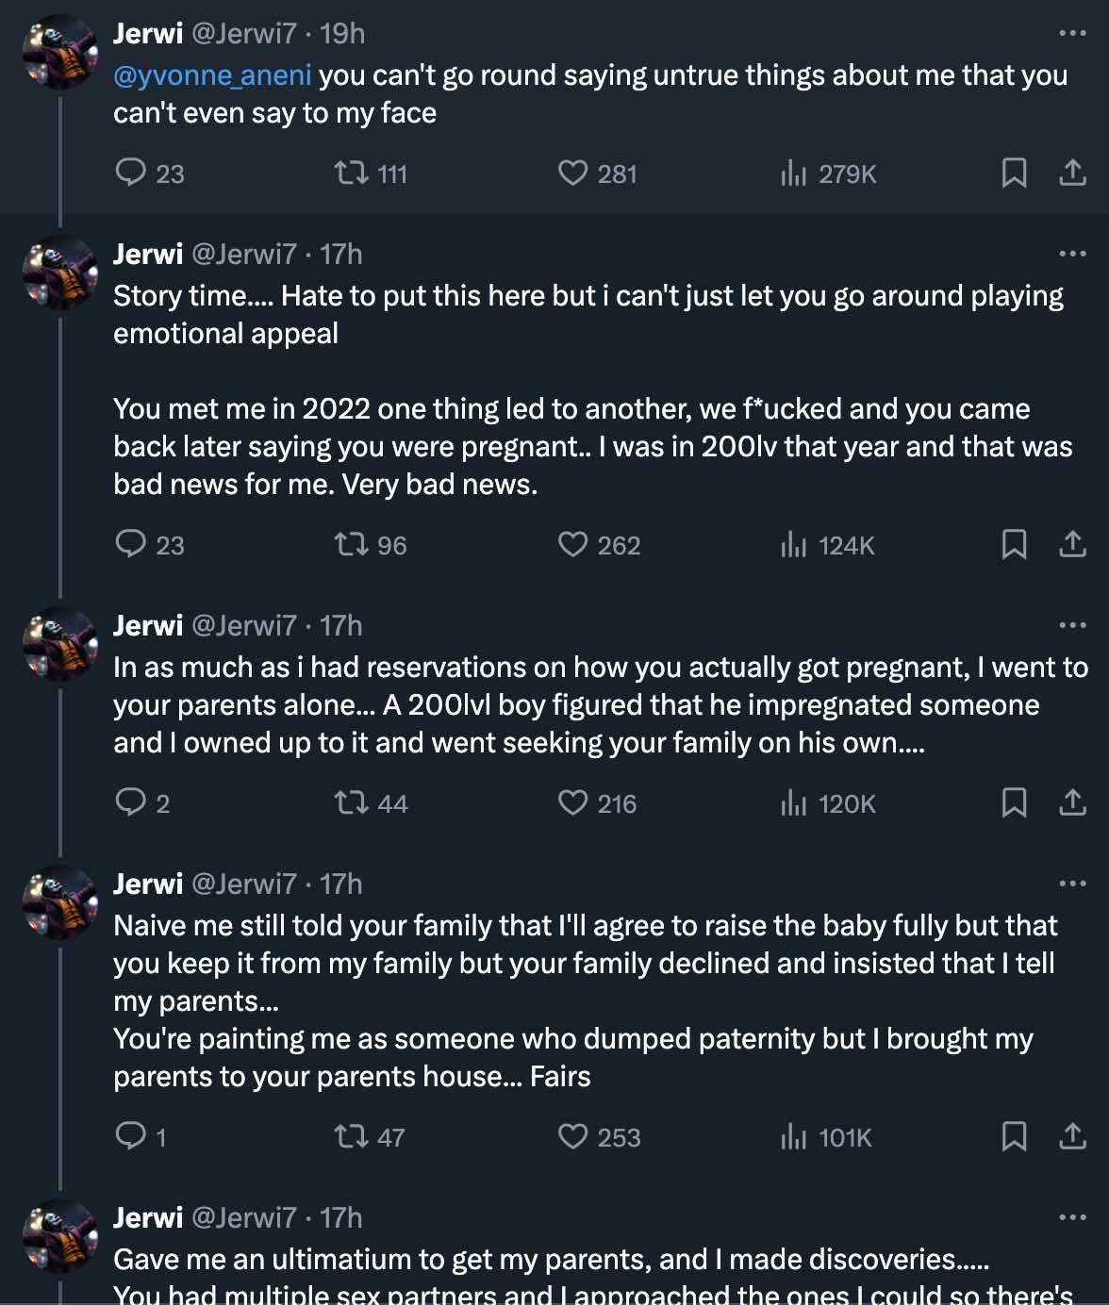This screenshot has height=1305, width=1109.
Task: Like the 'Story time' tweet with 262 likes
Action: (x=572, y=545)
